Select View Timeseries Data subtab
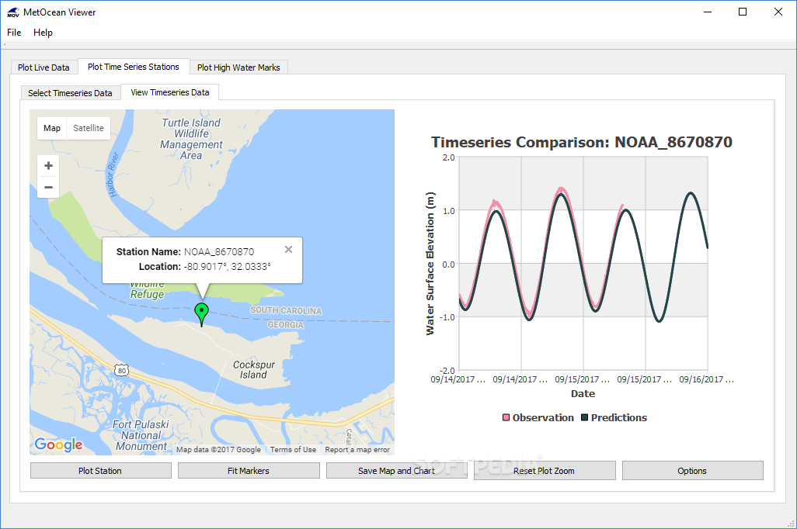 170,92
